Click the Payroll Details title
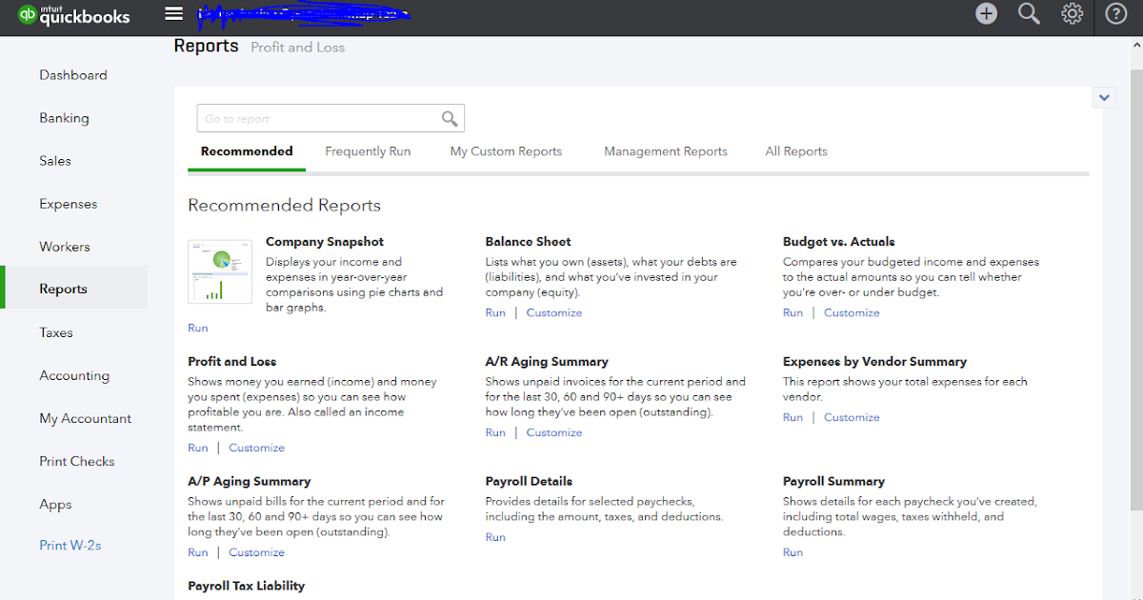The image size is (1143, 600). [529, 482]
